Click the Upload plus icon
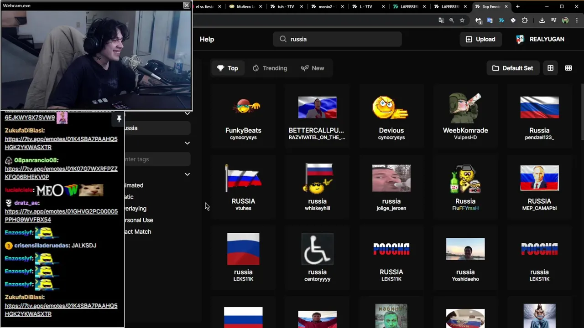Screen dimensions: 584x328 [469, 39]
